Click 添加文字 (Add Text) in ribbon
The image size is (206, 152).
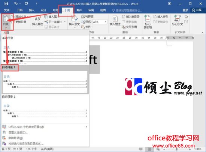(20, 17)
